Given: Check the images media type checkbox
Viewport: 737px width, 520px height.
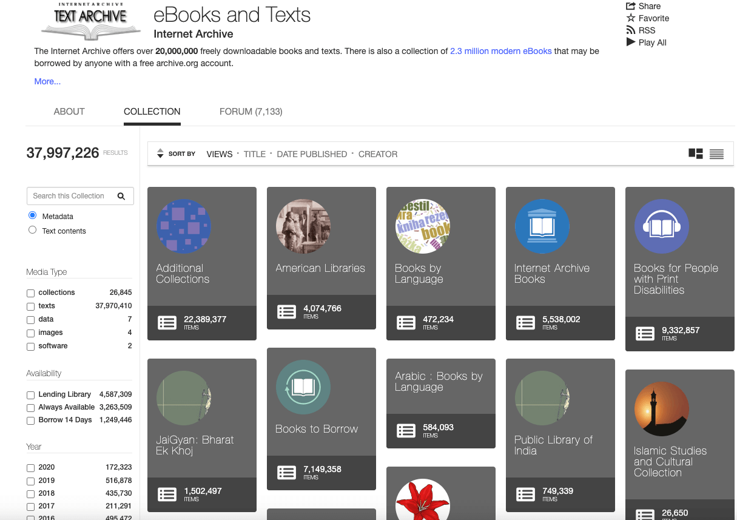Looking at the screenshot, I should (x=31, y=333).
